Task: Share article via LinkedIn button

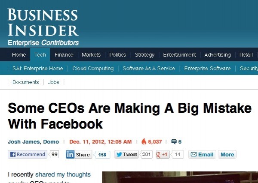Action: tap(78, 155)
